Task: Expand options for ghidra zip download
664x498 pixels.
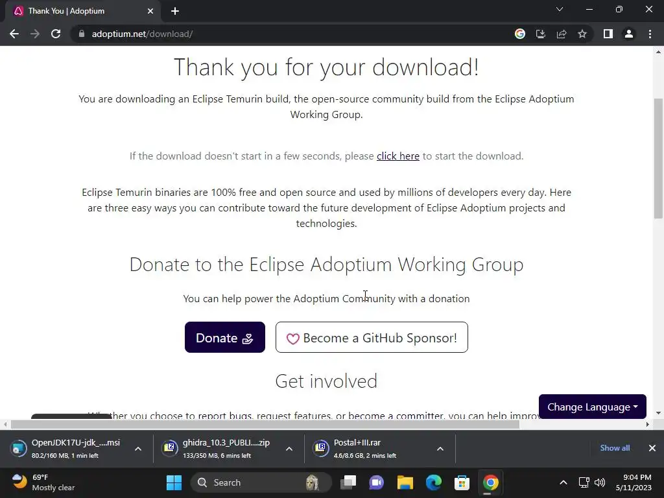Action: (289, 449)
